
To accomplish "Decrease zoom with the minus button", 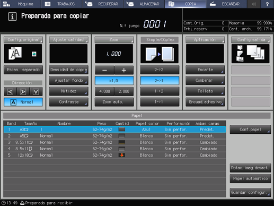I will point(104,70).
